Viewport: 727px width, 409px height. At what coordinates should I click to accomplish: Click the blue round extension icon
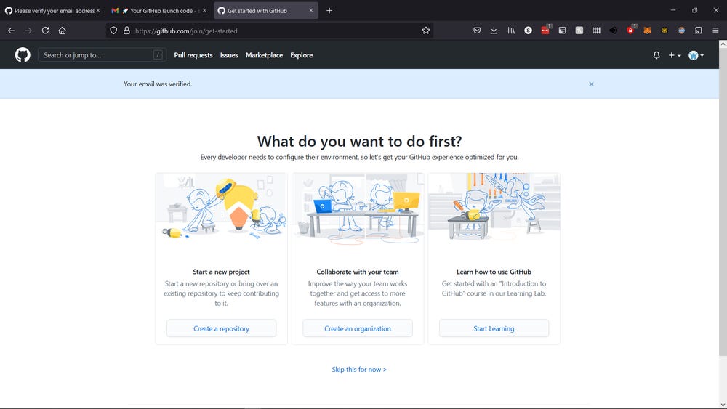[x=681, y=31]
